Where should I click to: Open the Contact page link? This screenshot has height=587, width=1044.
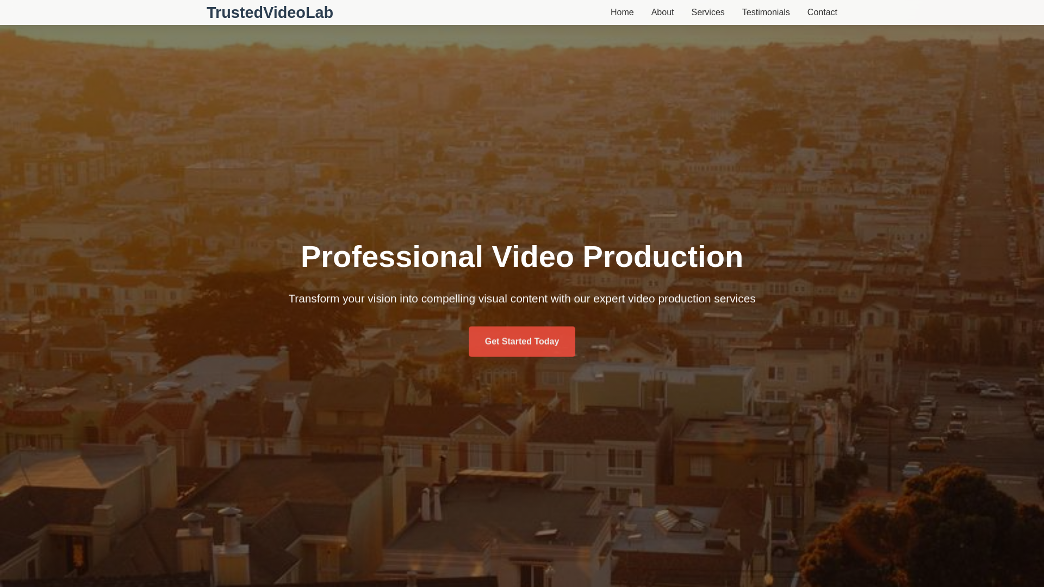(x=822, y=13)
